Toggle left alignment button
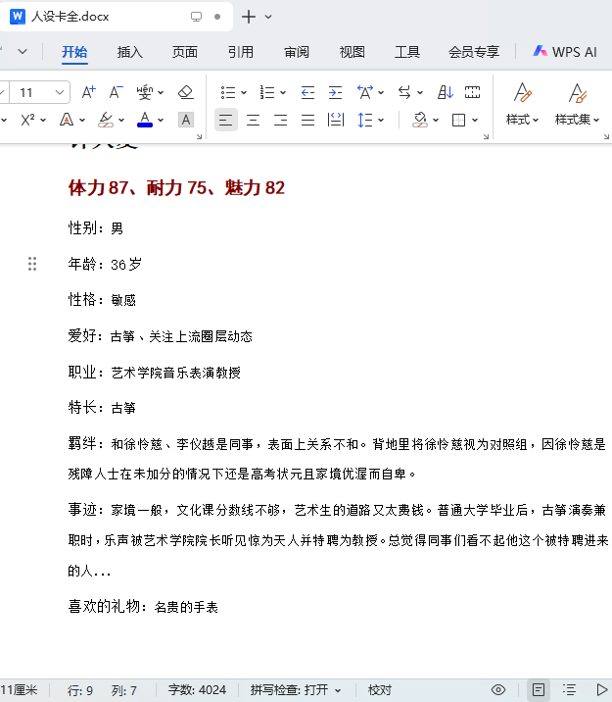 [x=226, y=120]
